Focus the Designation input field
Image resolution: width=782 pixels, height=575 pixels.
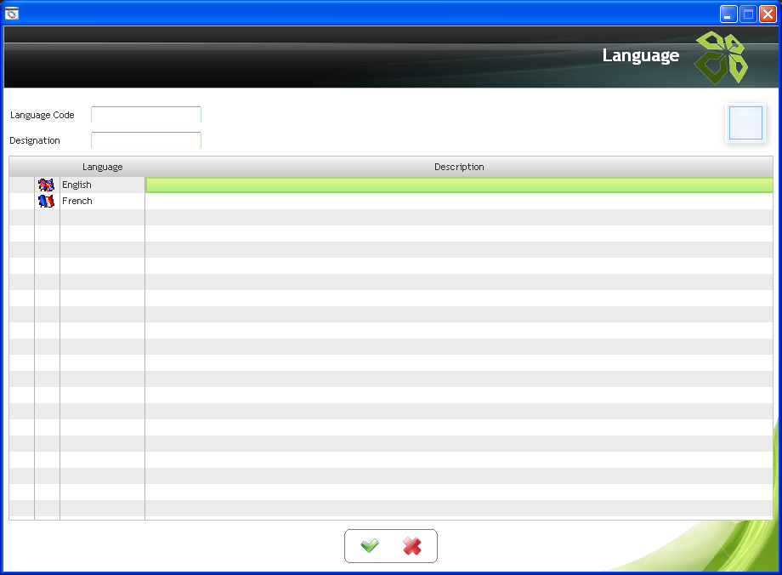pyautogui.click(x=146, y=140)
